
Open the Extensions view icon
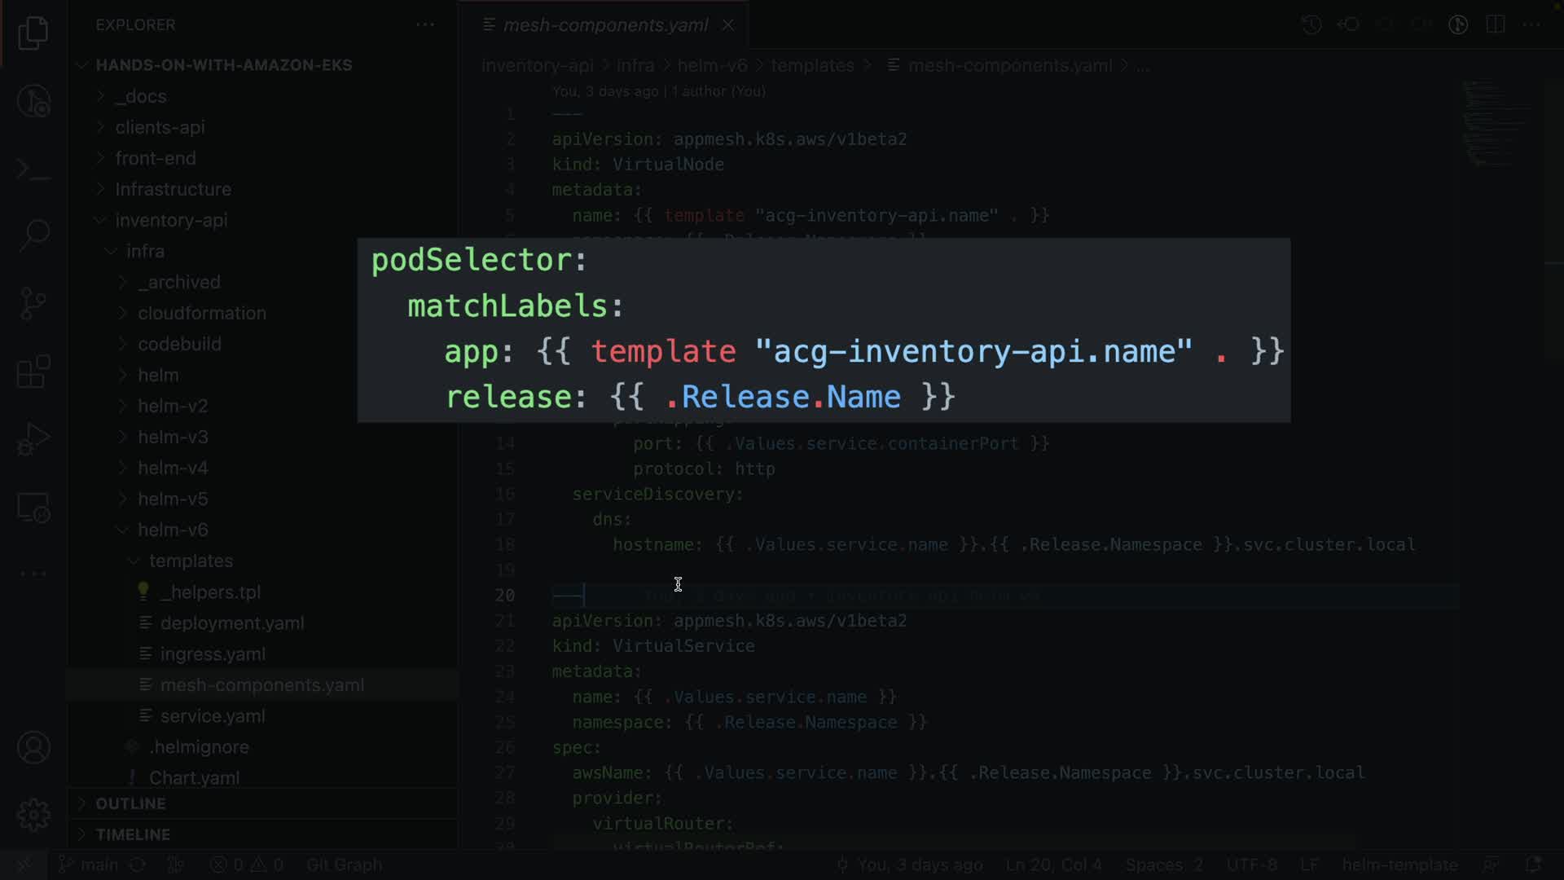(33, 372)
